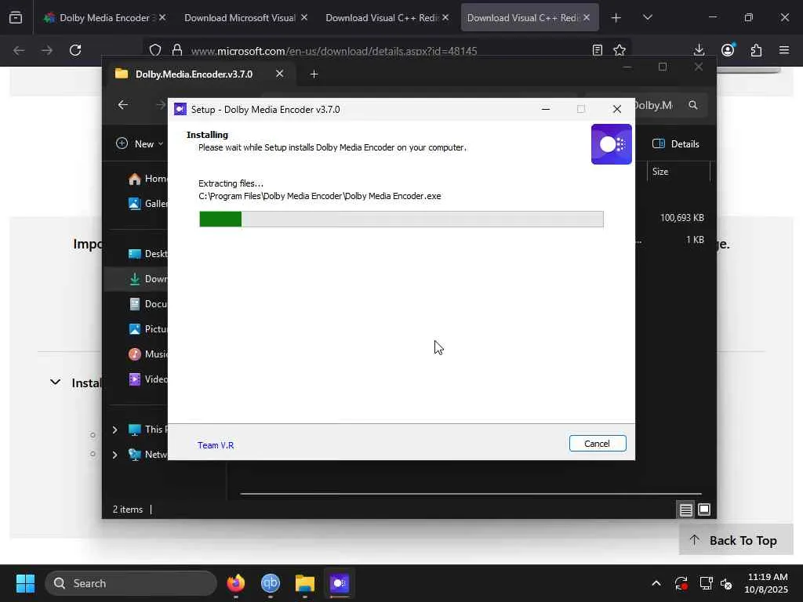Select the 100,693 KB file size entry
This screenshot has height=602, width=803.
point(681,218)
